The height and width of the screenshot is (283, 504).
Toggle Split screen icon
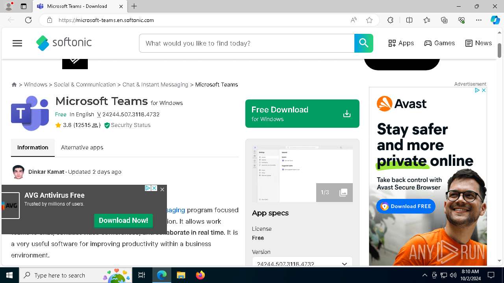(x=409, y=20)
